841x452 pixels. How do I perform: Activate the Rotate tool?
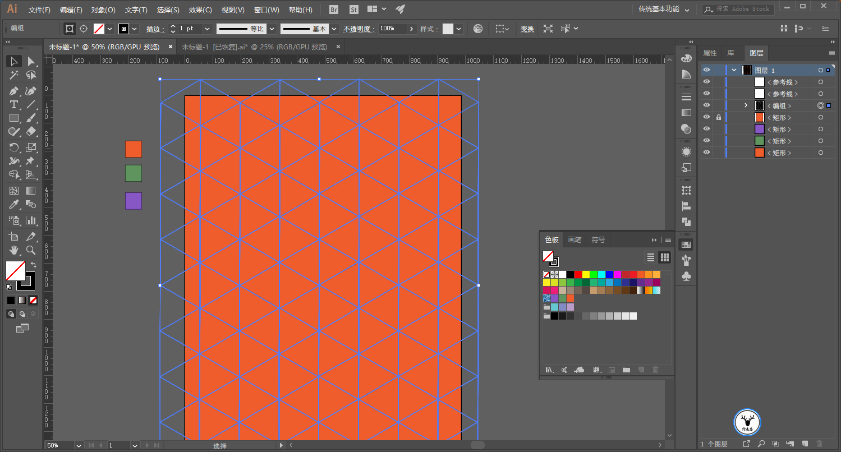[14, 147]
